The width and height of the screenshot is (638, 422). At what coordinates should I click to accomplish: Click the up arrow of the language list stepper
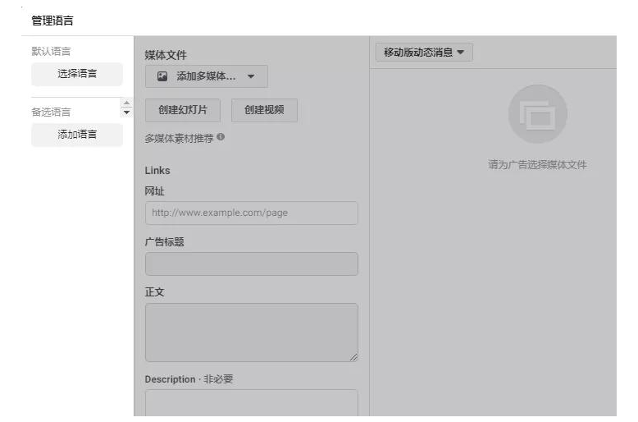(x=126, y=103)
